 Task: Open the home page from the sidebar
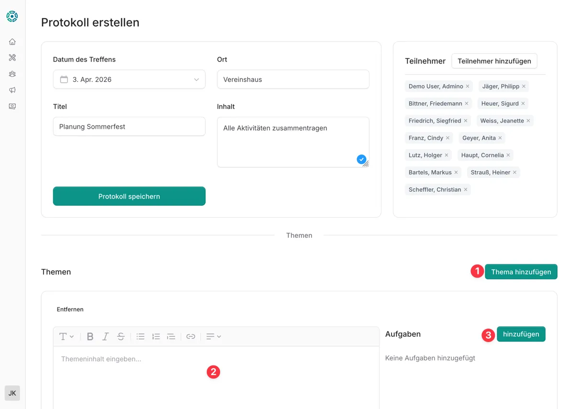pyautogui.click(x=12, y=42)
